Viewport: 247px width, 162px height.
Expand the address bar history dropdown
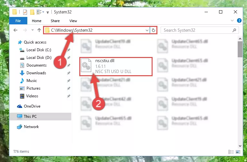[x=147, y=30]
